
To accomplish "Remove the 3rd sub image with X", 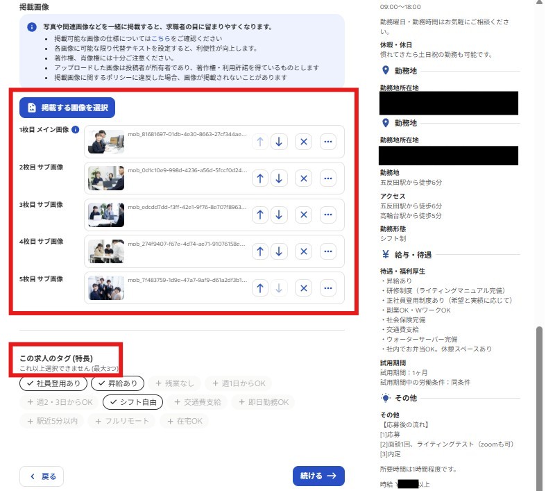I will coord(303,215).
